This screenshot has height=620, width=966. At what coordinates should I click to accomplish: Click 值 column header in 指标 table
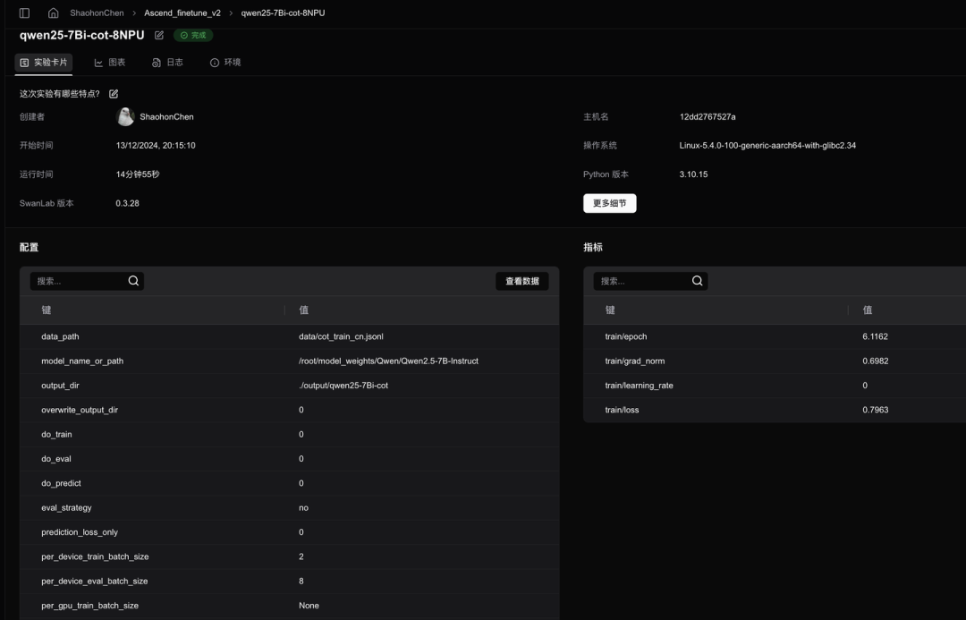tap(868, 310)
